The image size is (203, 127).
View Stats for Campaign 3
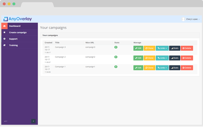[175, 48]
